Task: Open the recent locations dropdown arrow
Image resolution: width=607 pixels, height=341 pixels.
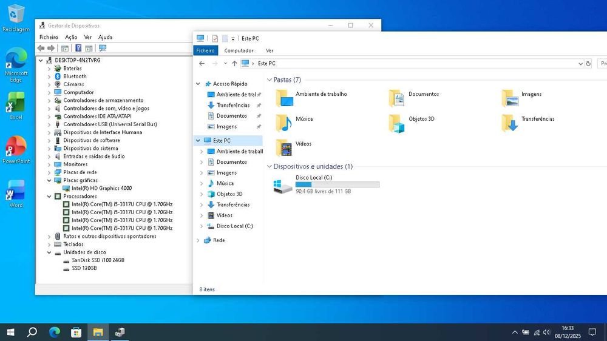Action: [x=225, y=64]
